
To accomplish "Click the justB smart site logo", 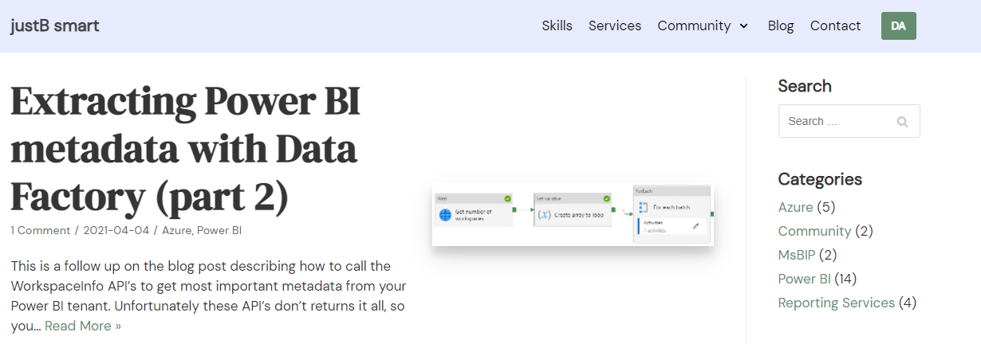I will (55, 25).
